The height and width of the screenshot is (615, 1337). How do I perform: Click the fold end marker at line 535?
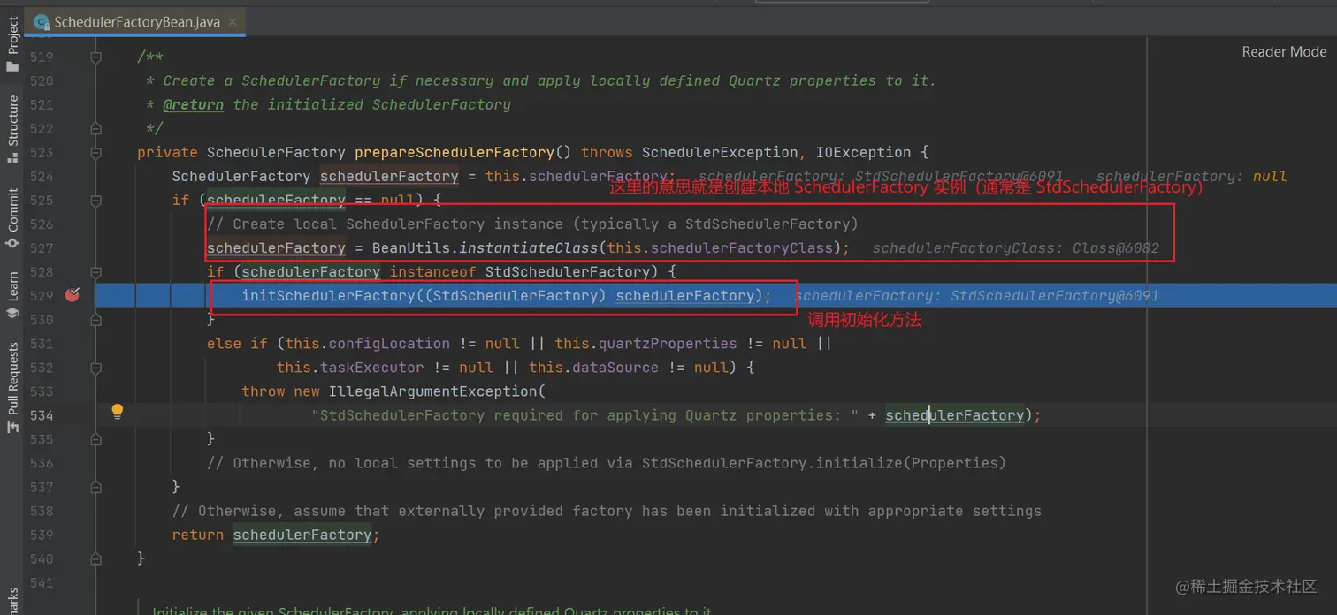click(x=95, y=438)
